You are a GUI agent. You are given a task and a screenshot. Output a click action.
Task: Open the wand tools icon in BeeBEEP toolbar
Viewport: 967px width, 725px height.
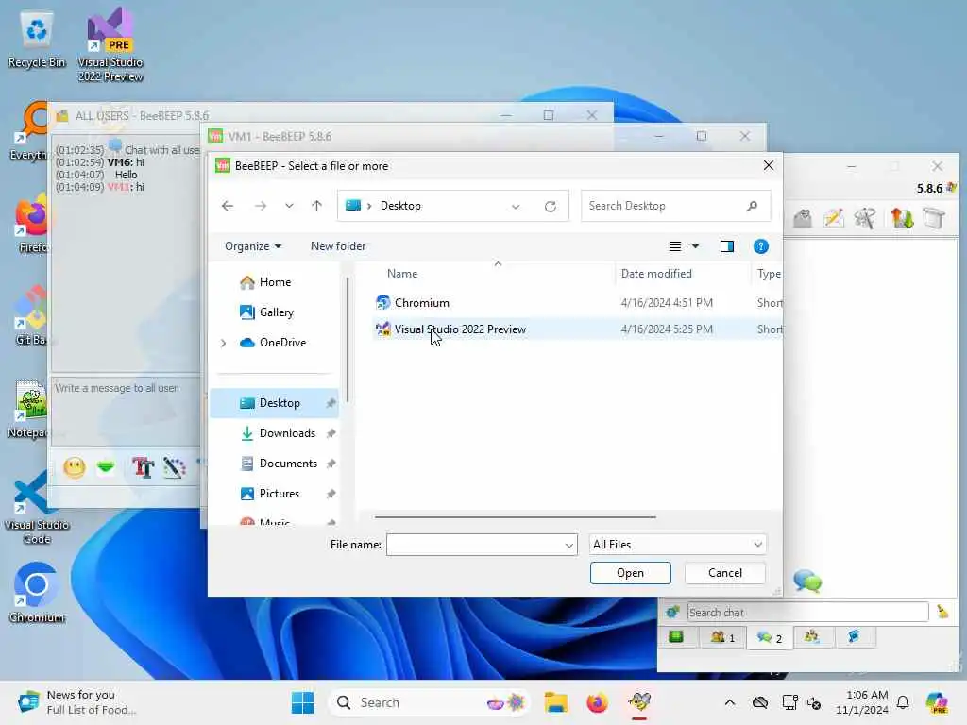[x=865, y=218]
